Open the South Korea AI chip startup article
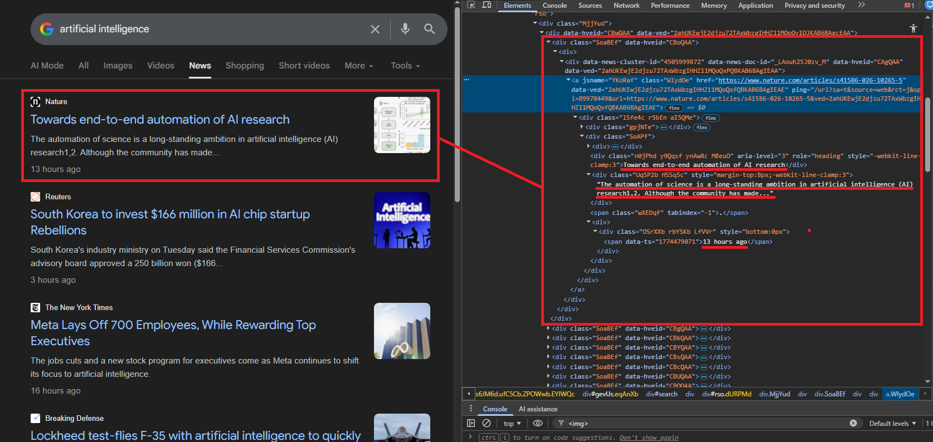 (170, 222)
